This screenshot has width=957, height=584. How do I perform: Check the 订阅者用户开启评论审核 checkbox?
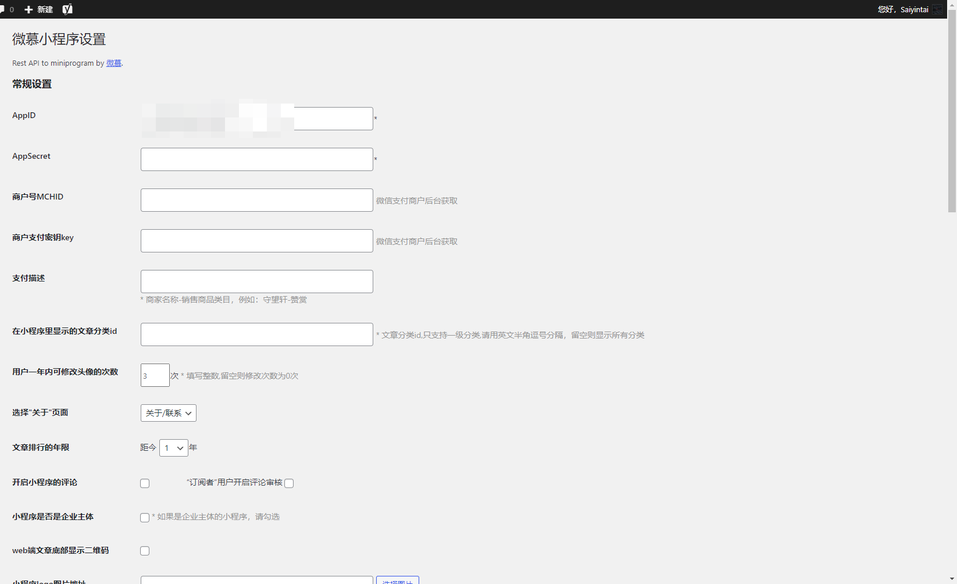pyautogui.click(x=289, y=483)
